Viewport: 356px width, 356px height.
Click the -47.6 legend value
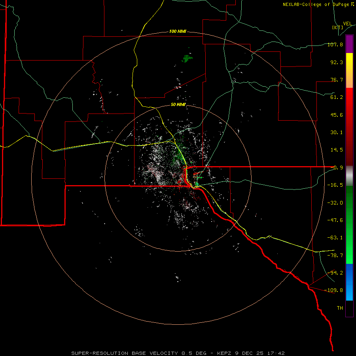(x=335, y=220)
